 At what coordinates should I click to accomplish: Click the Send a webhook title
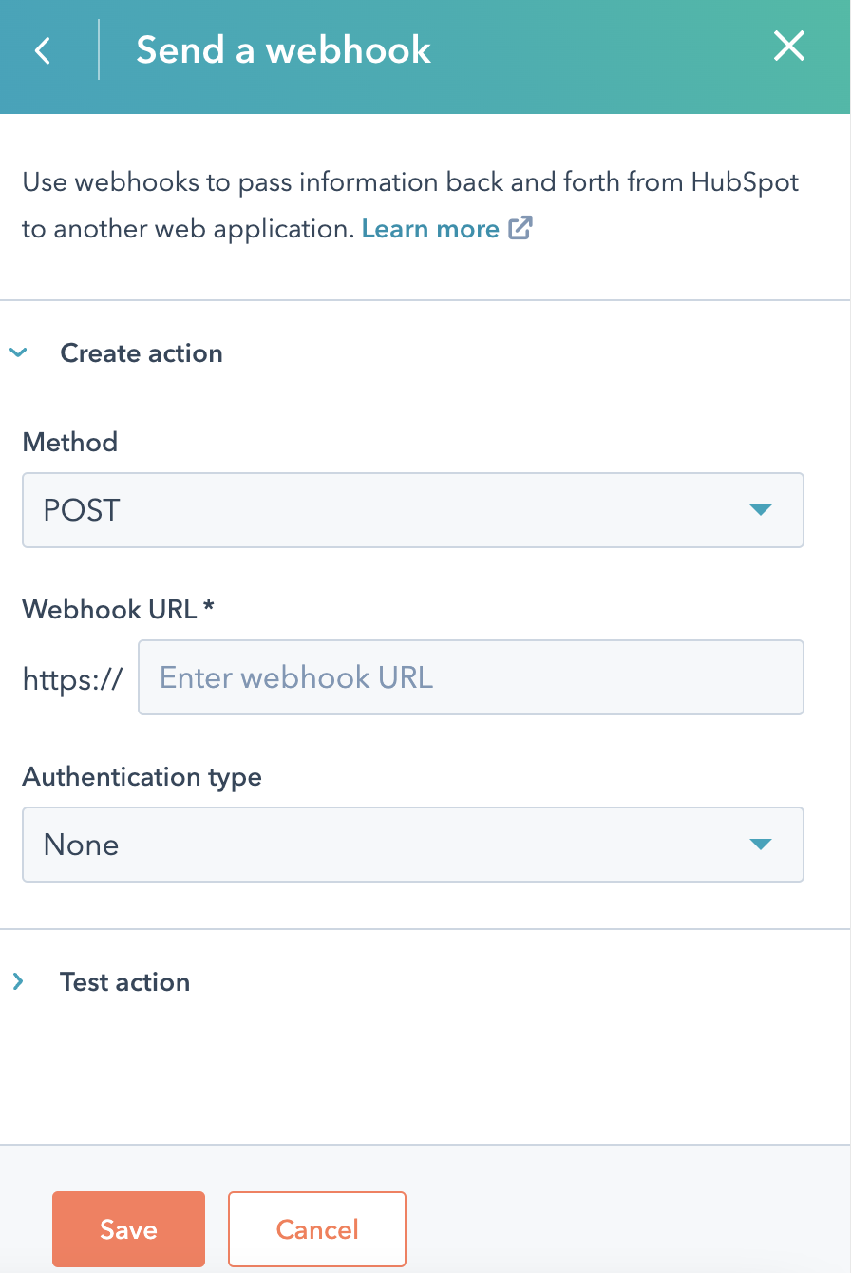pos(283,50)
